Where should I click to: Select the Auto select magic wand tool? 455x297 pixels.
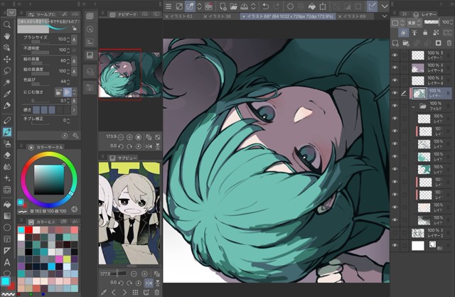pos(7,82)
